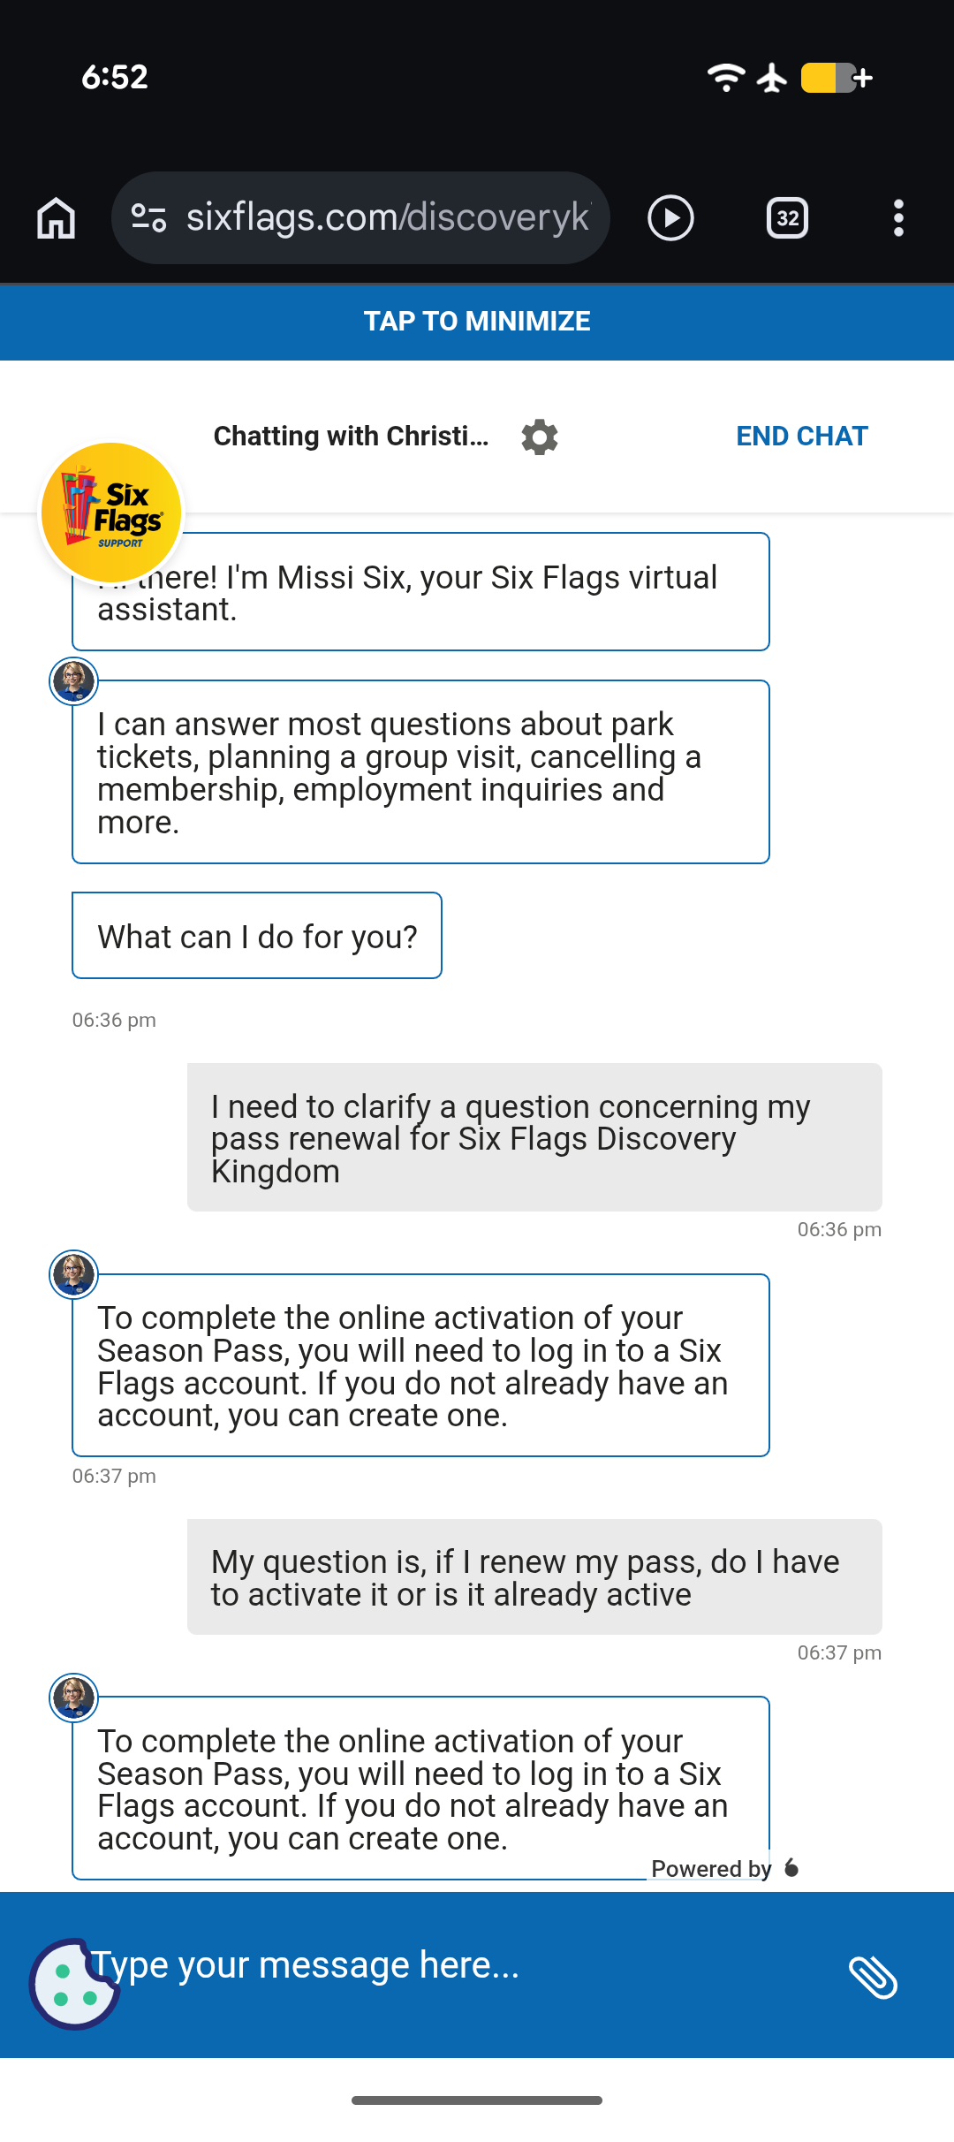954x2142 pixels.
Task: Tap the agent avatar above the first activation reply
Action: [x=73, y=1275]
